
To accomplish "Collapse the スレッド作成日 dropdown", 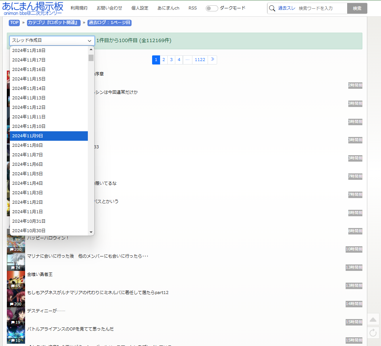I will point(52,41).
